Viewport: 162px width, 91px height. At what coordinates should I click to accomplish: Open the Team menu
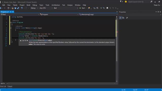pos(41,5)
